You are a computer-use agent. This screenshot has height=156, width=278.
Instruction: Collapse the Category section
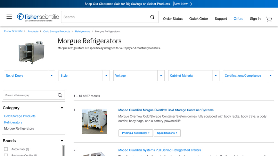click(62, 108)
